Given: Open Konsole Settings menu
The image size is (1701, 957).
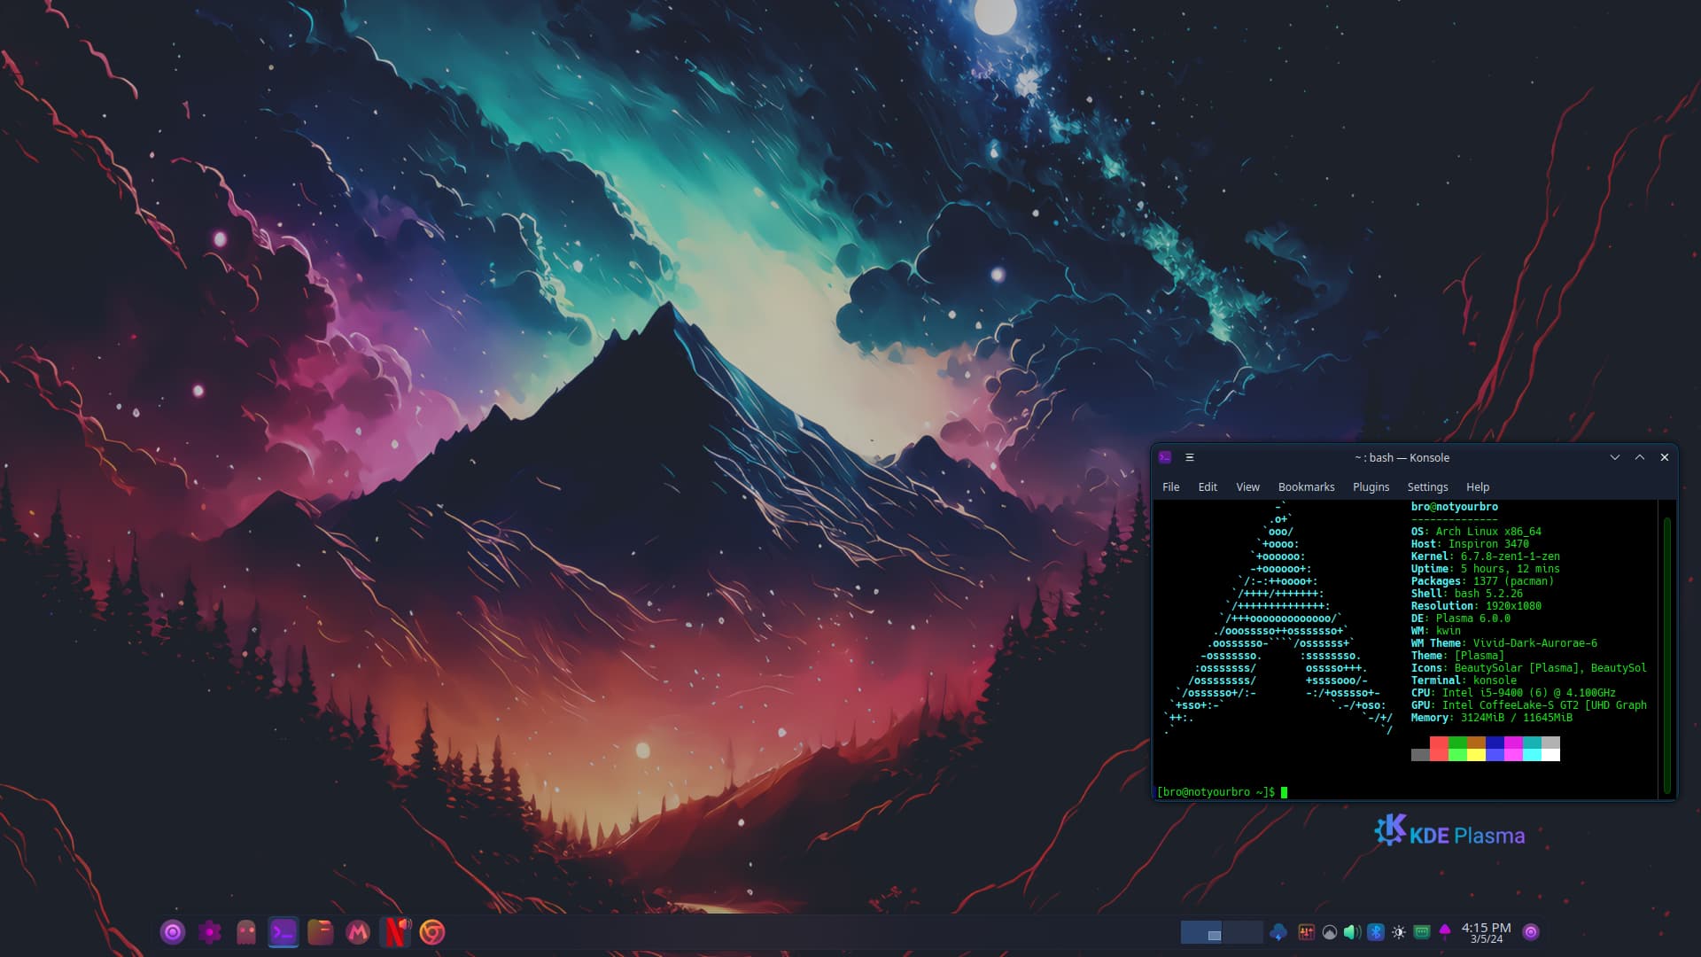Looking at the screenshot, I should [x=1427, y=486].
